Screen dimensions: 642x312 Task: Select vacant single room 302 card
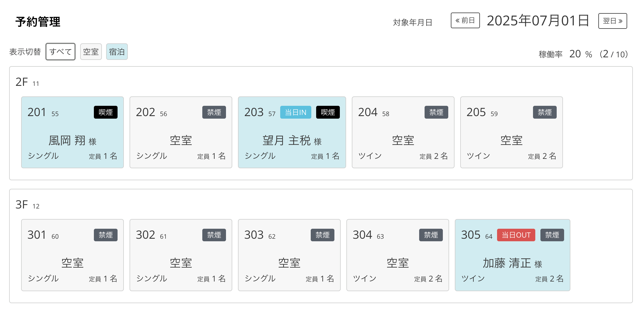[x=181, y=262]
